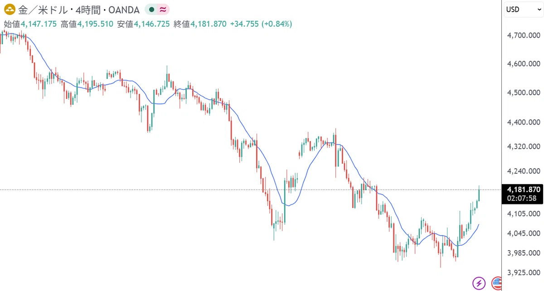Image resolution: width=544 pixels, height=291 pixels.
Task: Click the 4,320.000 price scale label
Action: 523,146
